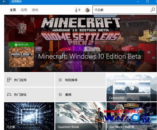
Task: Open the 热门游戏 tile
Action: click(x=29, y=95)
